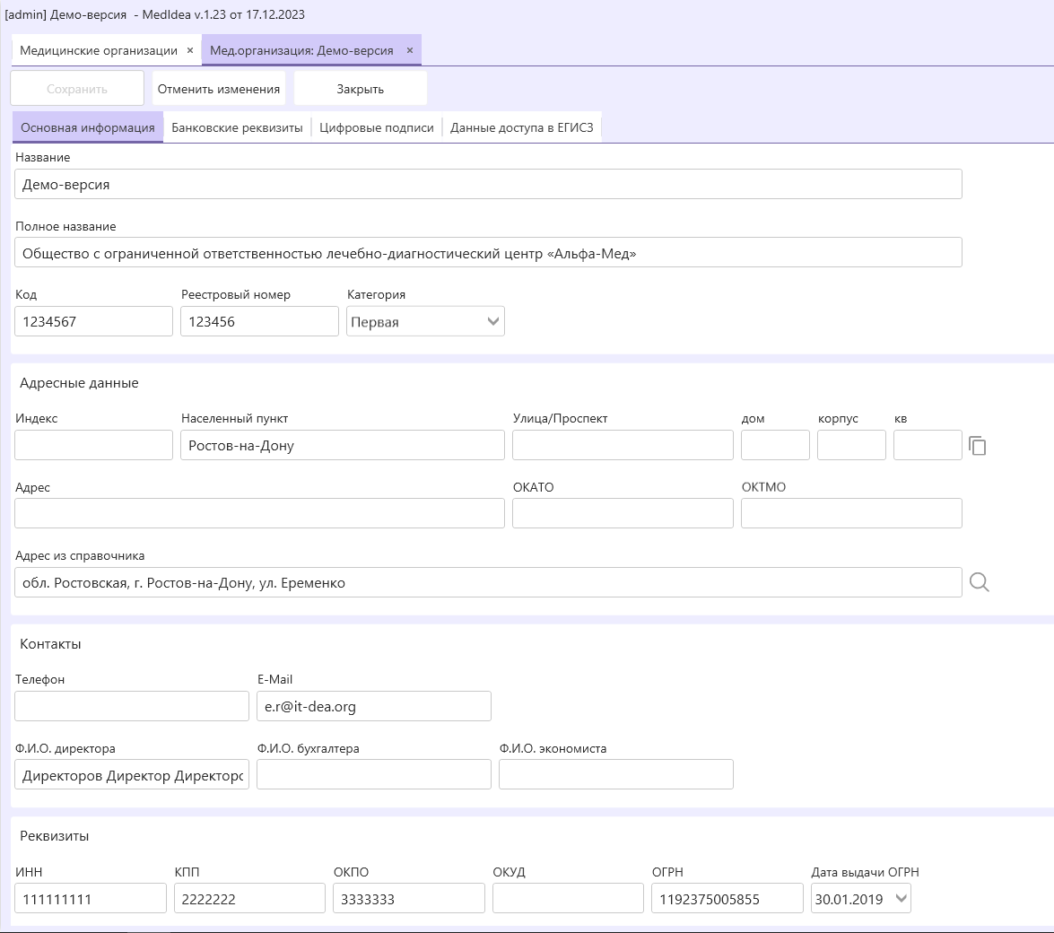Click the E-Mail field
1054x933 pixels.
pos(374,706)
